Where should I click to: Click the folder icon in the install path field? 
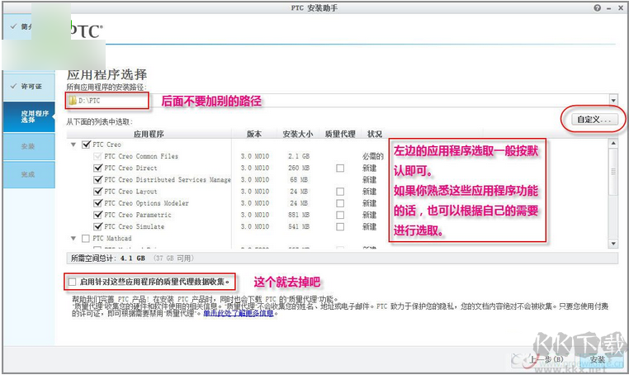[72, 101]
